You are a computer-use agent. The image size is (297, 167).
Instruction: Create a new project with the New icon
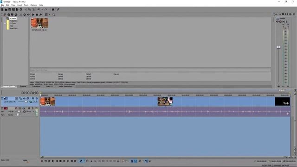2,9
